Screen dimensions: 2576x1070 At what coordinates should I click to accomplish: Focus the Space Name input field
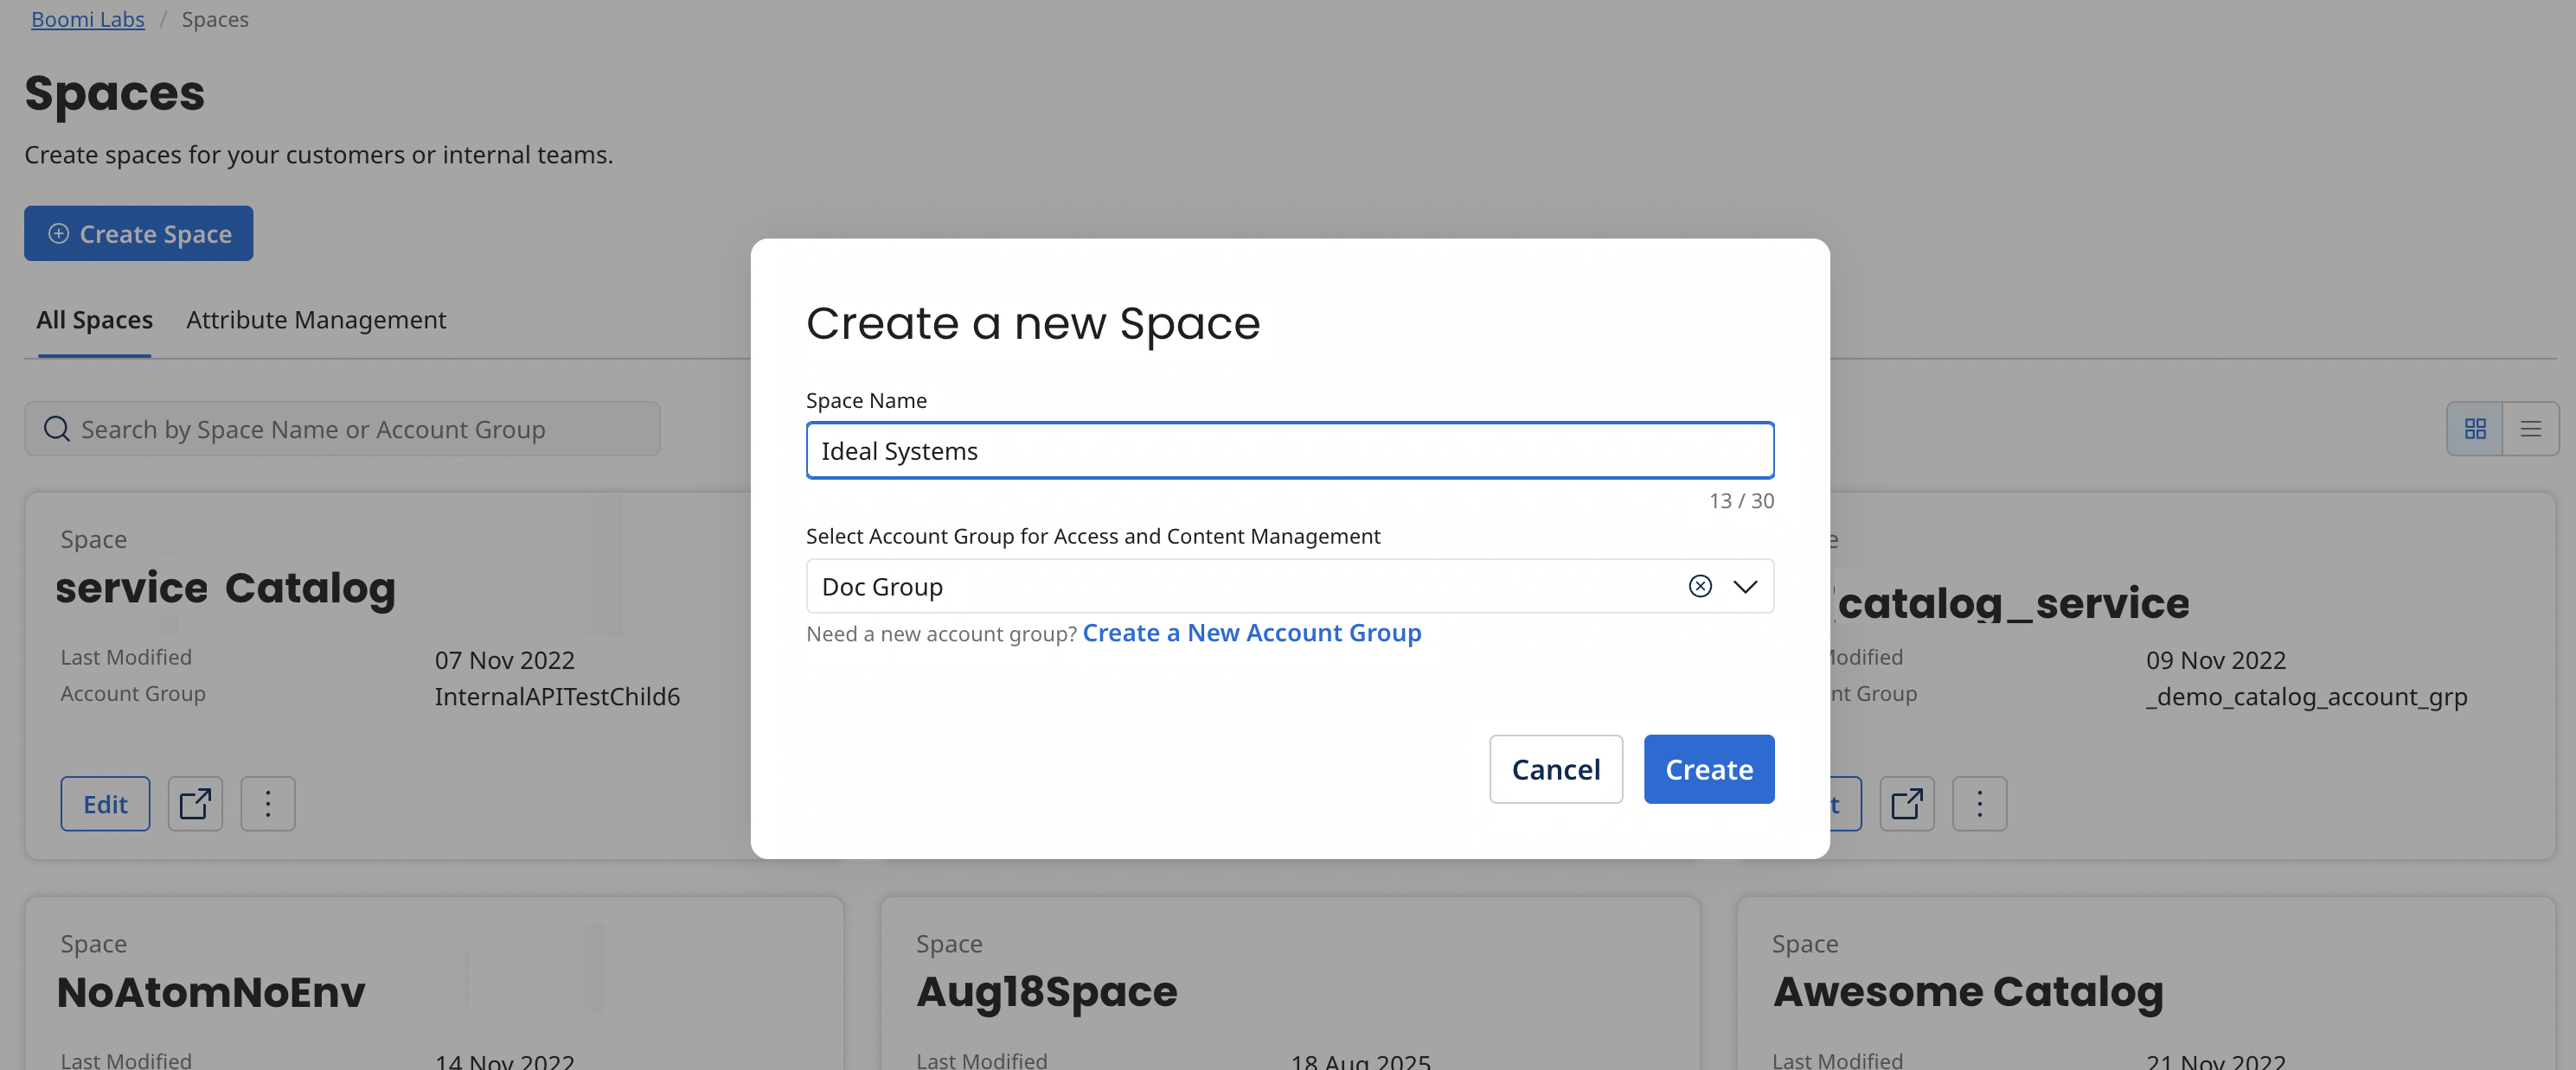[x=1289, y=450]
